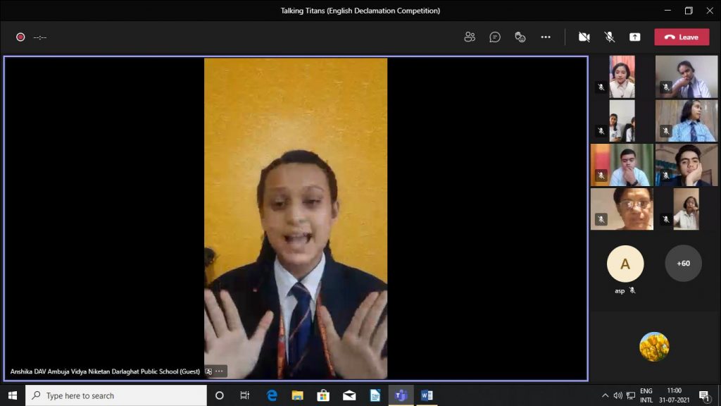Open the participants list panel
721x406 pixels.
tap(470, 37)
